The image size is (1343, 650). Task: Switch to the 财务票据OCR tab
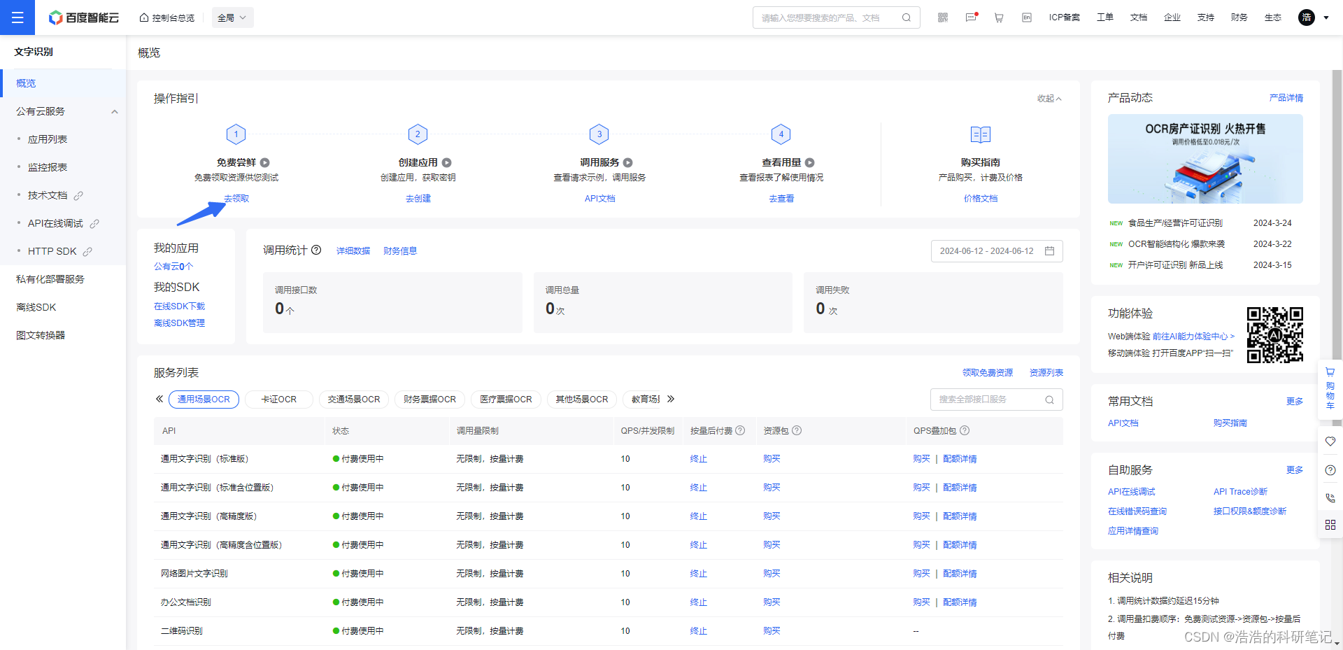429,400
